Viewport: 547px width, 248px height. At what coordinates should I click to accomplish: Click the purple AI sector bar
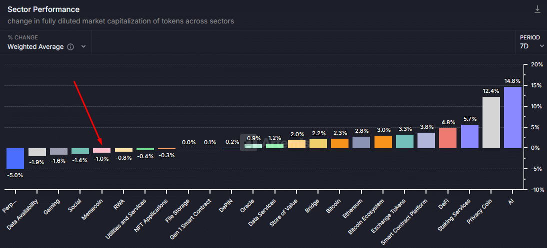coord(512,117)
